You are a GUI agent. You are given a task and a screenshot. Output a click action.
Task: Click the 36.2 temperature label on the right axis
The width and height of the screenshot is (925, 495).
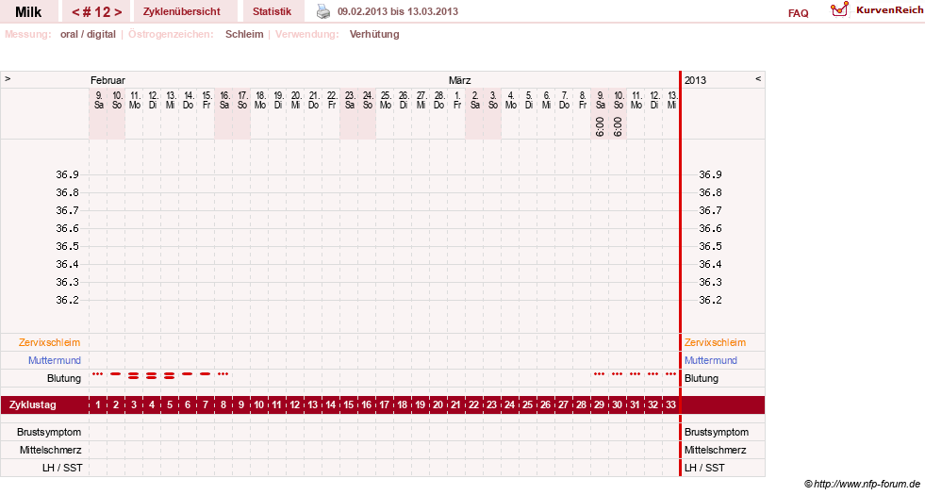(x=710, y=300)
